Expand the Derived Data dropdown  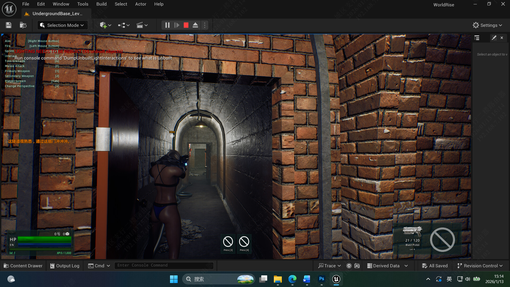[388, 265]
